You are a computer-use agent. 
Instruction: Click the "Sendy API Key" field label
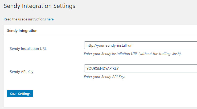point(22,72)
